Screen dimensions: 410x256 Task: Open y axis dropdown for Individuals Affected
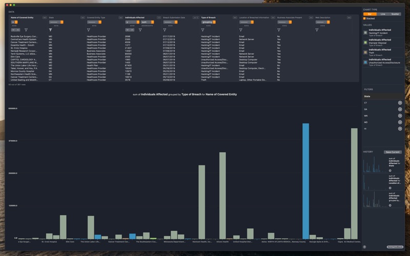click(132, 22)
